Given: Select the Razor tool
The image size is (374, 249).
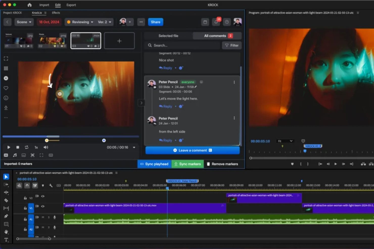Looking at the screenshot, I should [6, 200].
